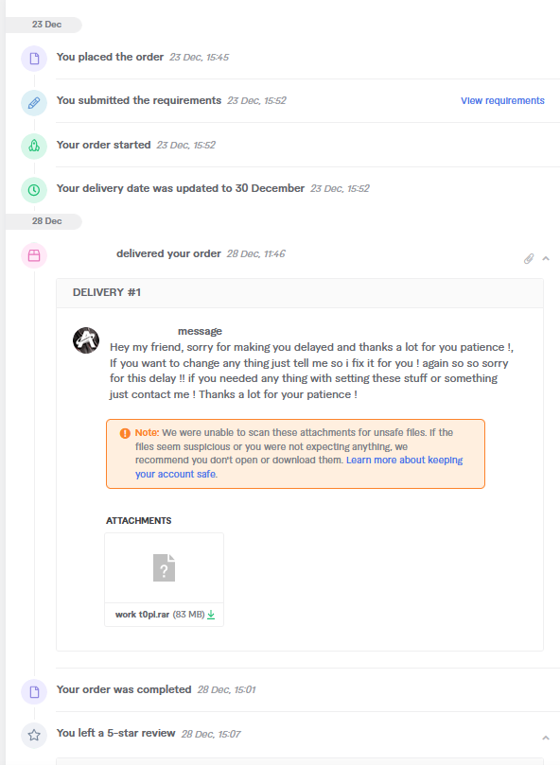This screenshot has height=765, width=560.
Task: Open the View requirements link
Action: (502, 100)
